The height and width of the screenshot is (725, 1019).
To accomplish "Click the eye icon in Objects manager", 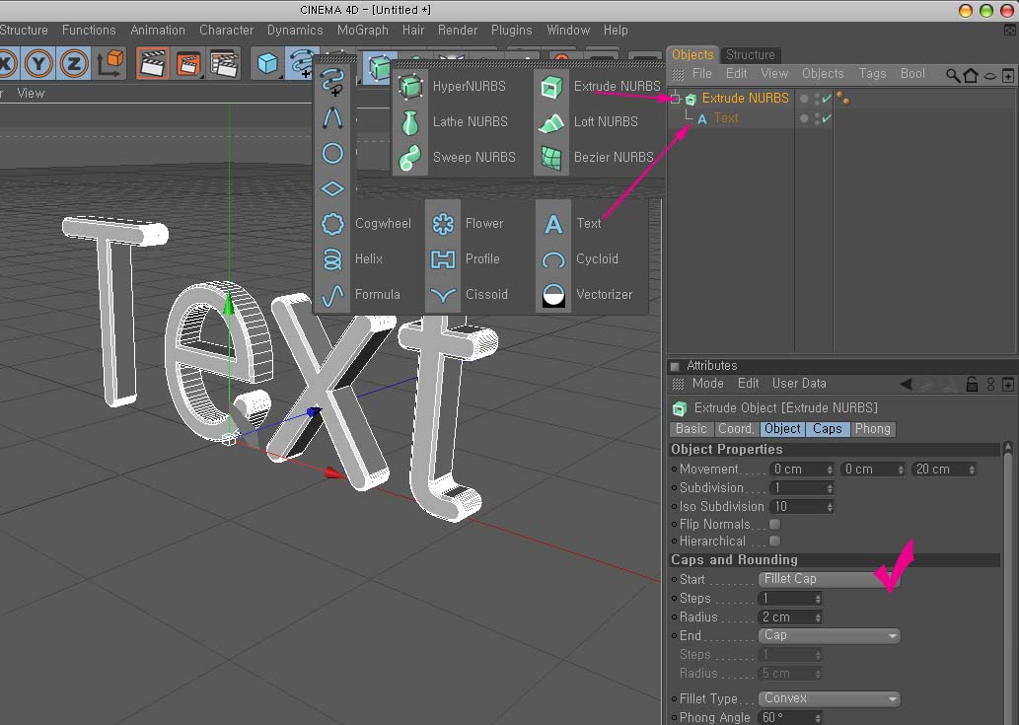I will tap(989, 75).
